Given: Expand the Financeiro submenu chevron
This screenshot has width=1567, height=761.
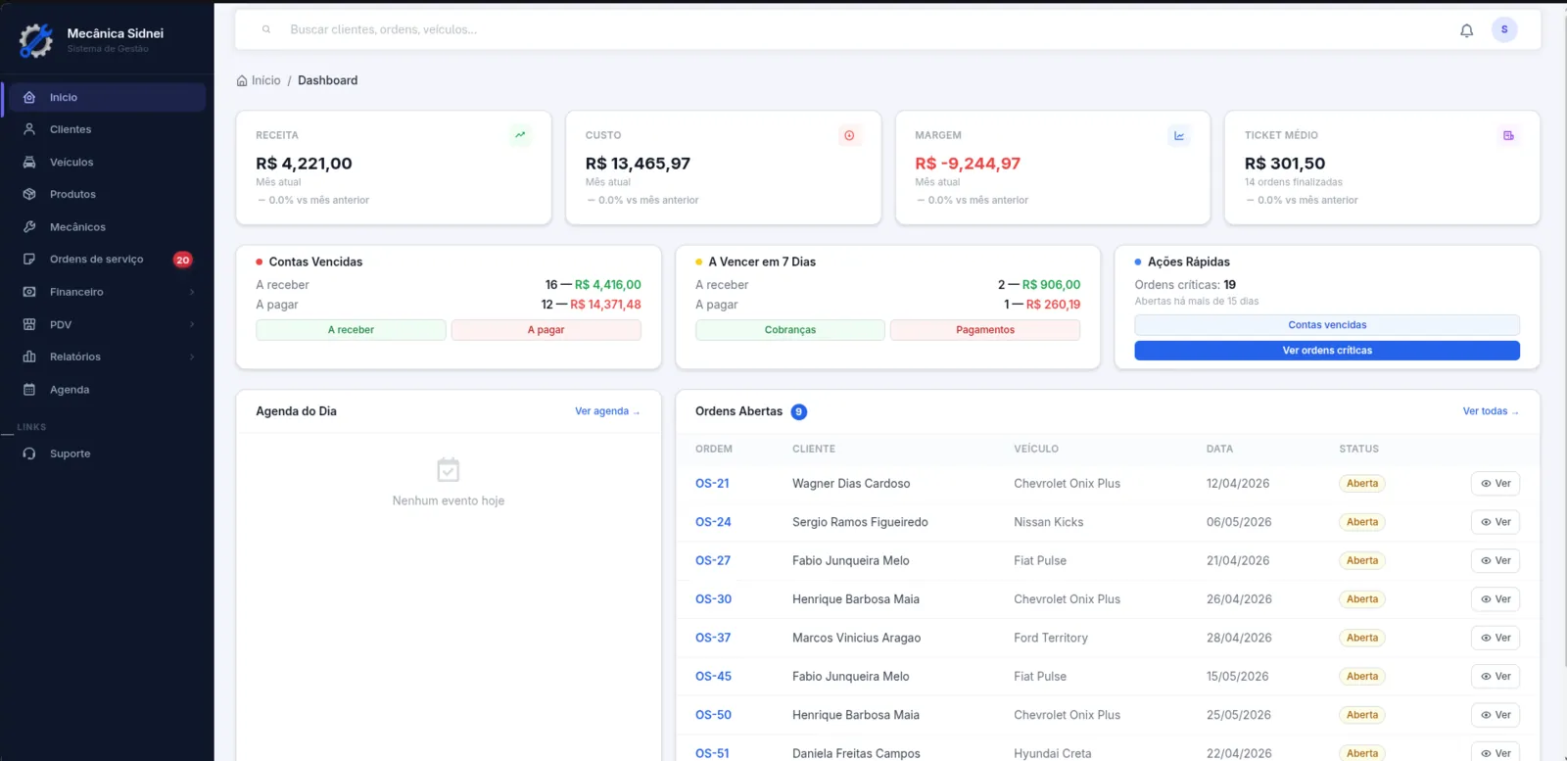Looking at the screenshot, I should point(192,292).
